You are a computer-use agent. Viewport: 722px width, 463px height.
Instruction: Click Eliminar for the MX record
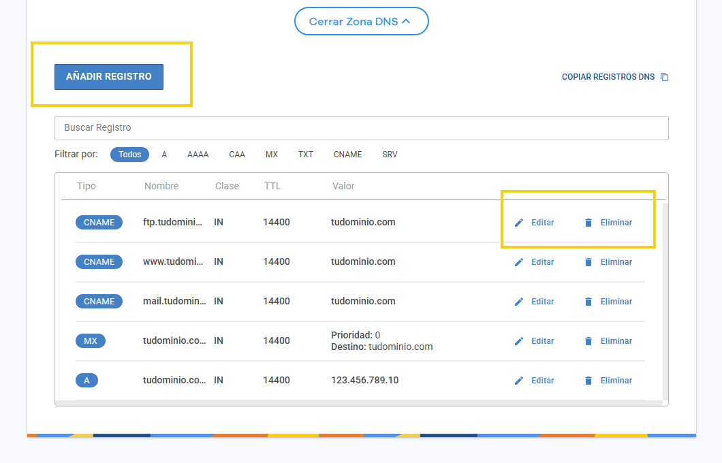click(616, 342)
